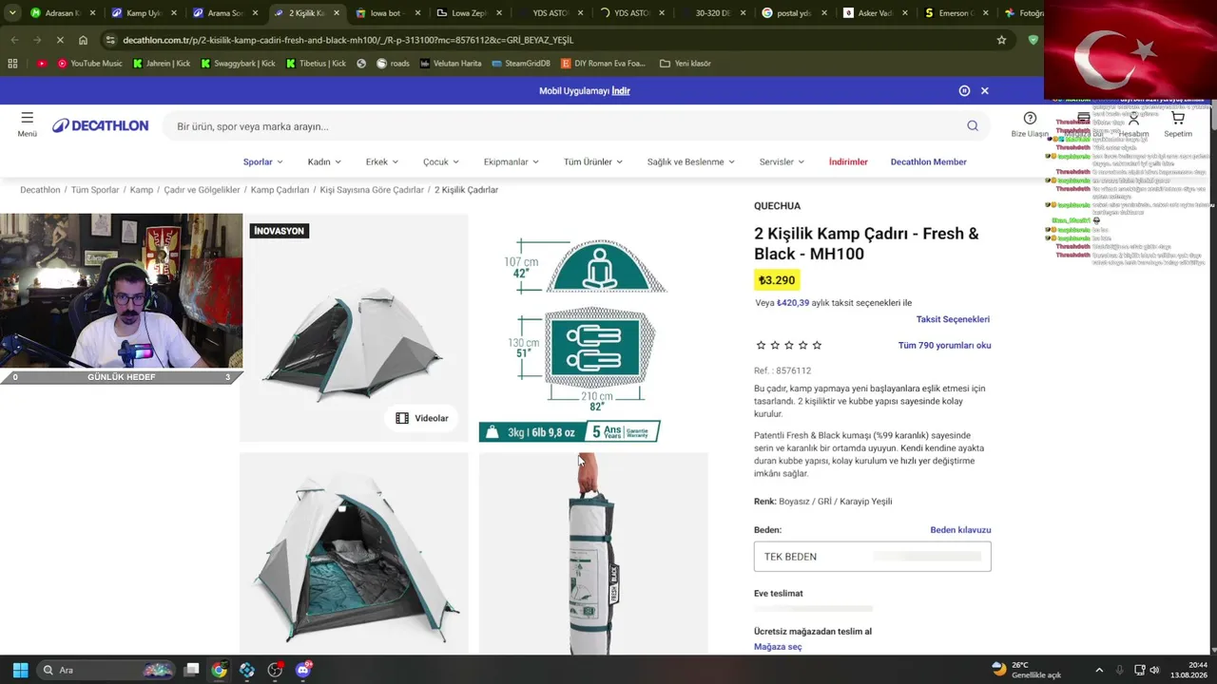This screenshot has width=1217, height=684.
Task: Pause the mobile app banner carousel
Action: (x=964, y=91)
